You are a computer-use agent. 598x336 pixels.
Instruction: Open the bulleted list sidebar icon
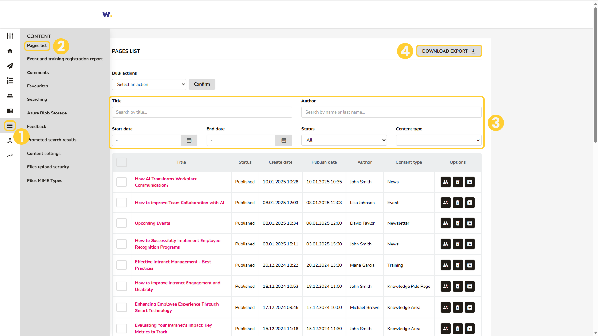[x=10, y=81]
